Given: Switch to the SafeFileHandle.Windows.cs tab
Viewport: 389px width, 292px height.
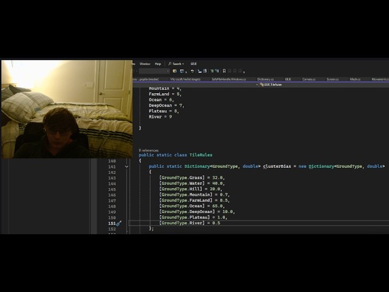Looking at the screenshot, I should click(x=229, y=79).
